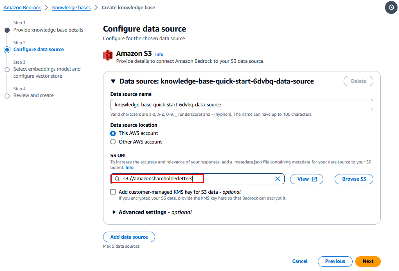Click the orange Next button

pyautogui.click(x=368, y=261)
